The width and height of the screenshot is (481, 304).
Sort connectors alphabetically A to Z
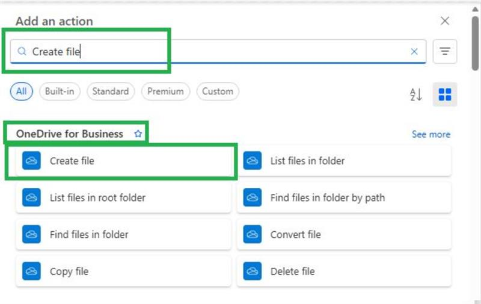[x=416, y=95]
